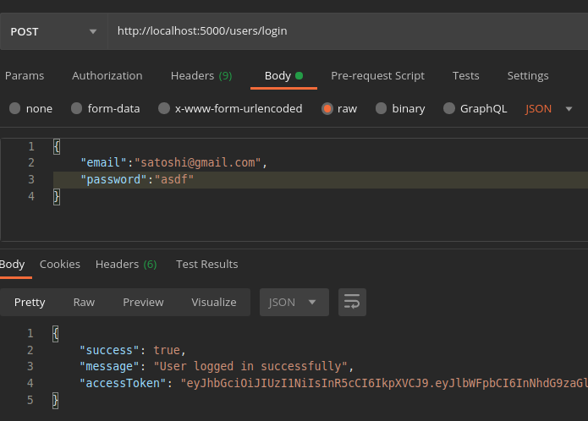This screenshot has height=421, width=588.
Task: Select the binary body radio option
Action: [381, 108]
